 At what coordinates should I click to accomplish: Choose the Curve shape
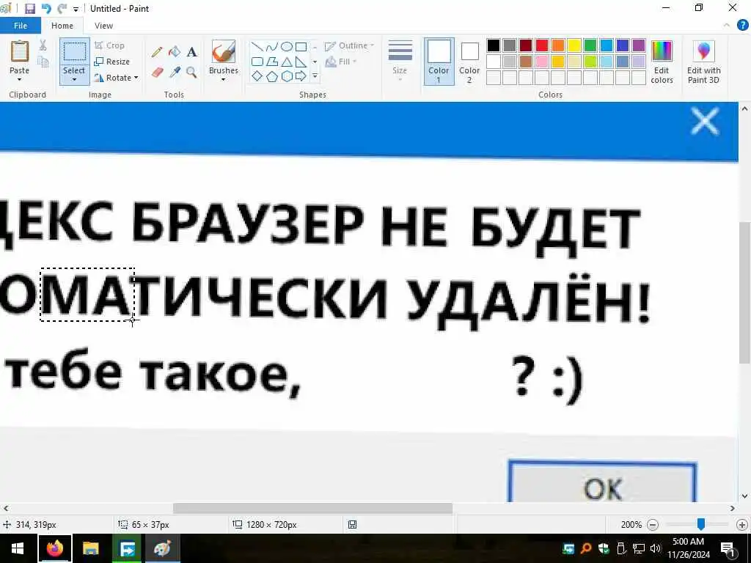[x=272, y=46]
